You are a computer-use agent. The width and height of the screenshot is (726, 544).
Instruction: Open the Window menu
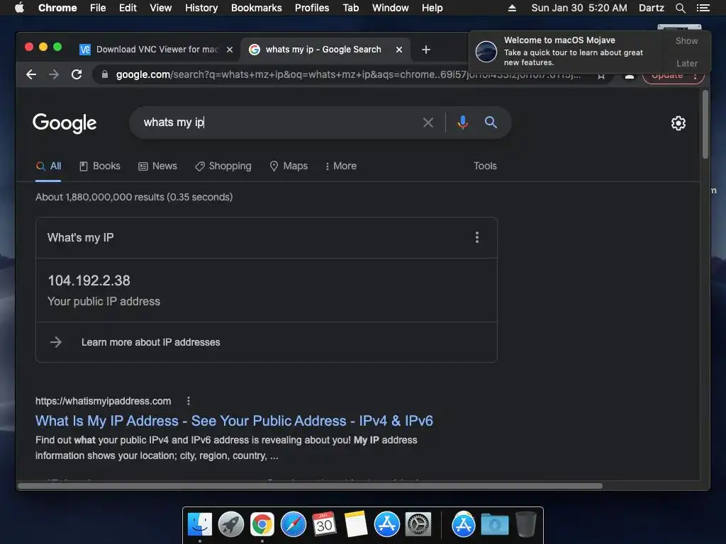pyautogui.click(x=391, y=8)
